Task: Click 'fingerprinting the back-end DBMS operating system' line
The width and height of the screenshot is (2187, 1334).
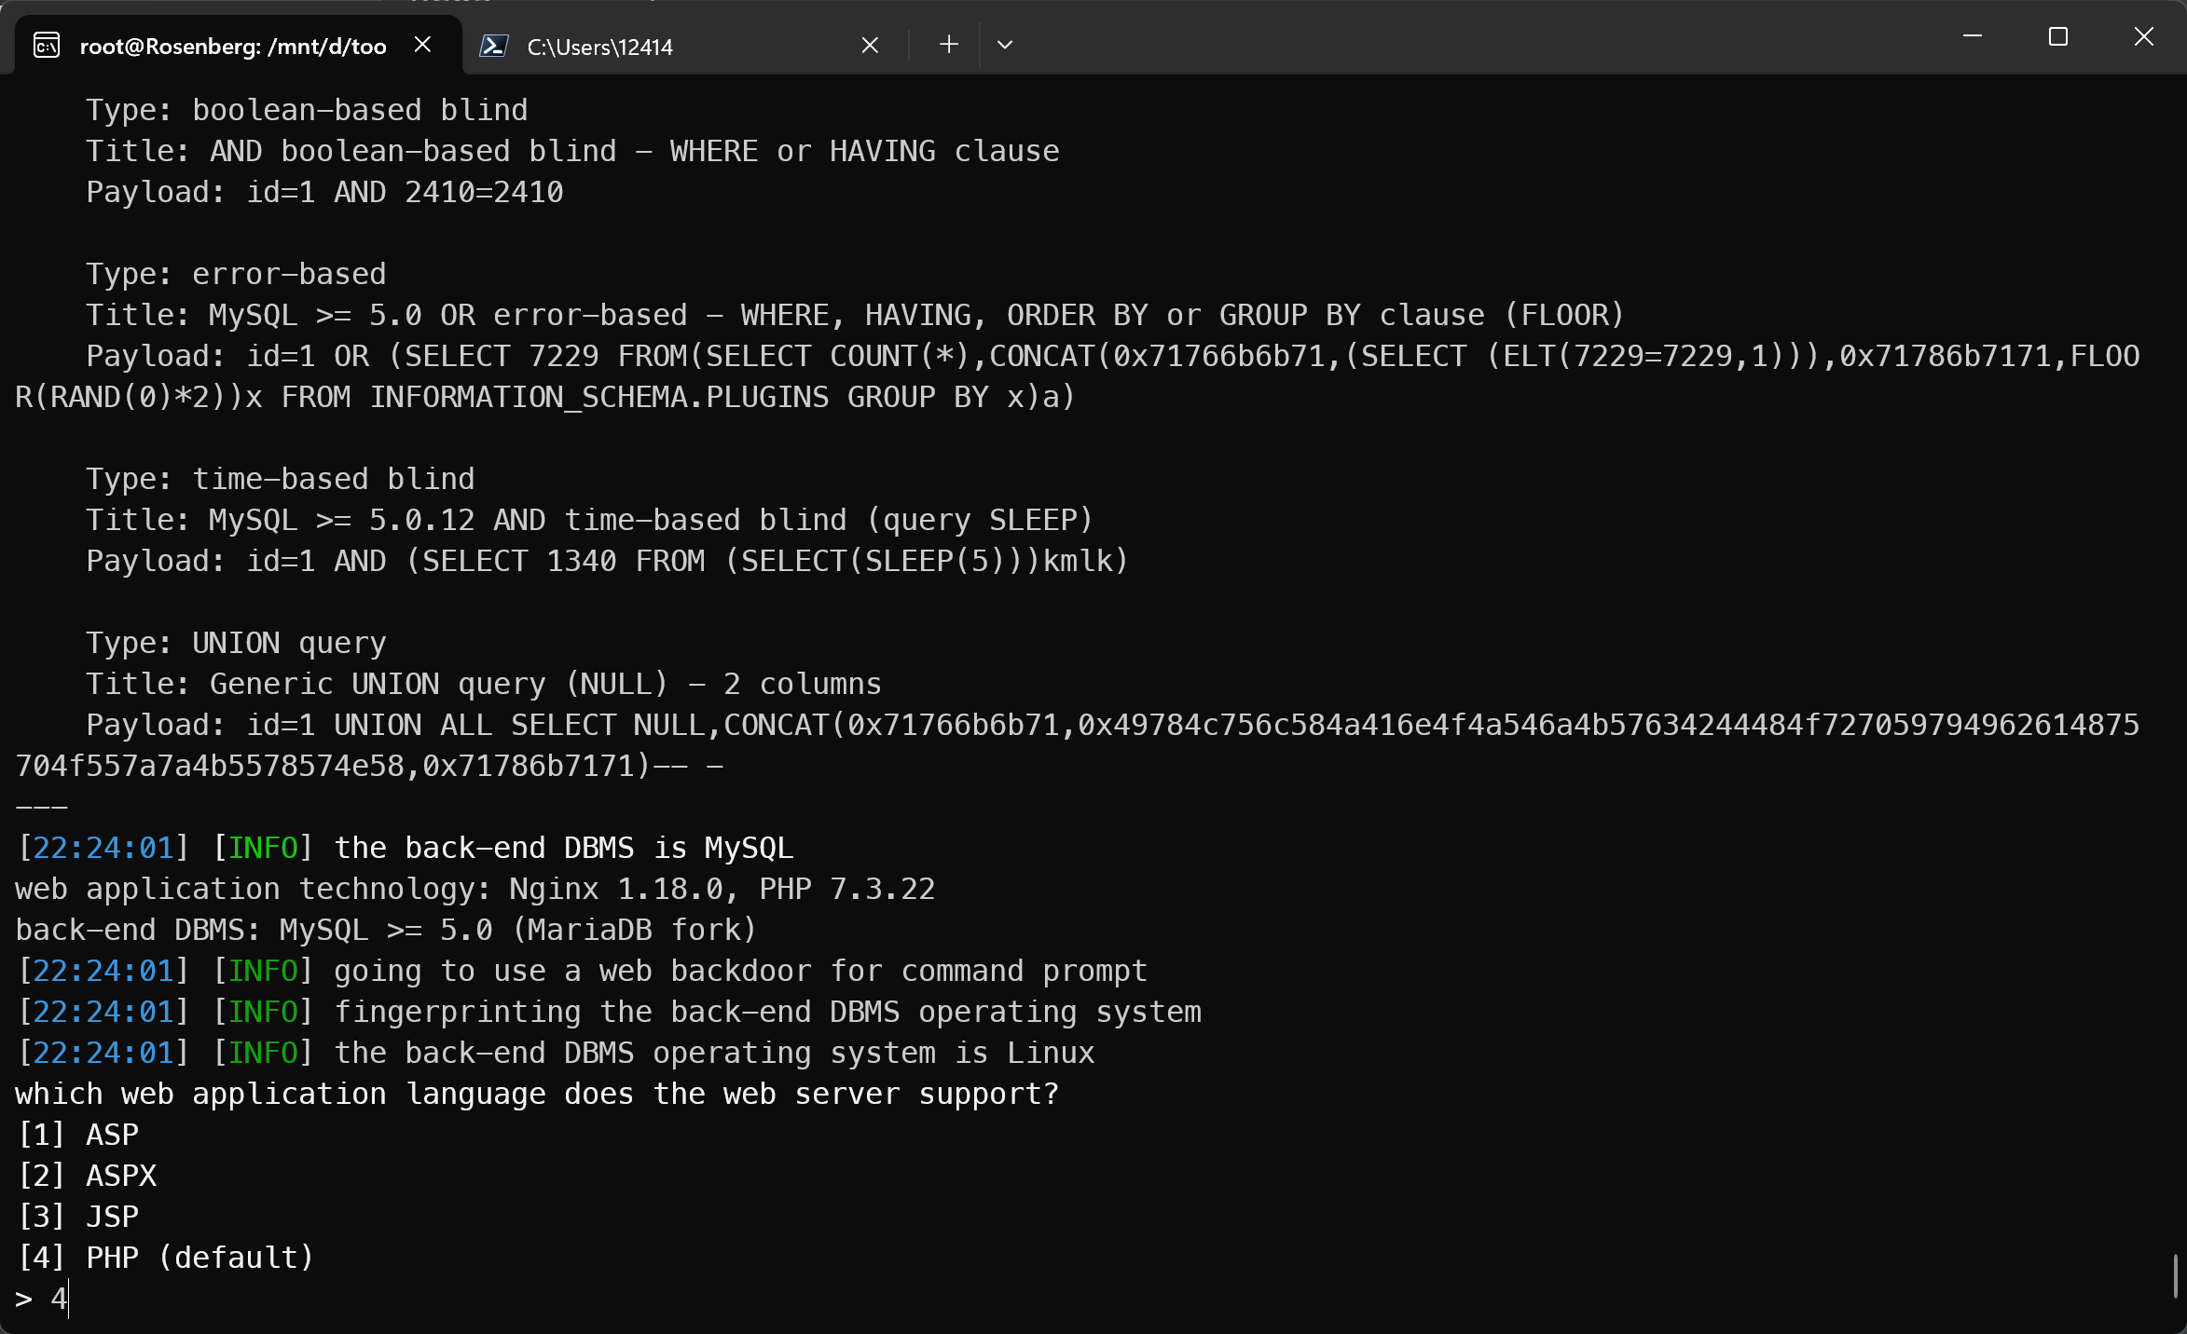Action: tap(610, 1011)
